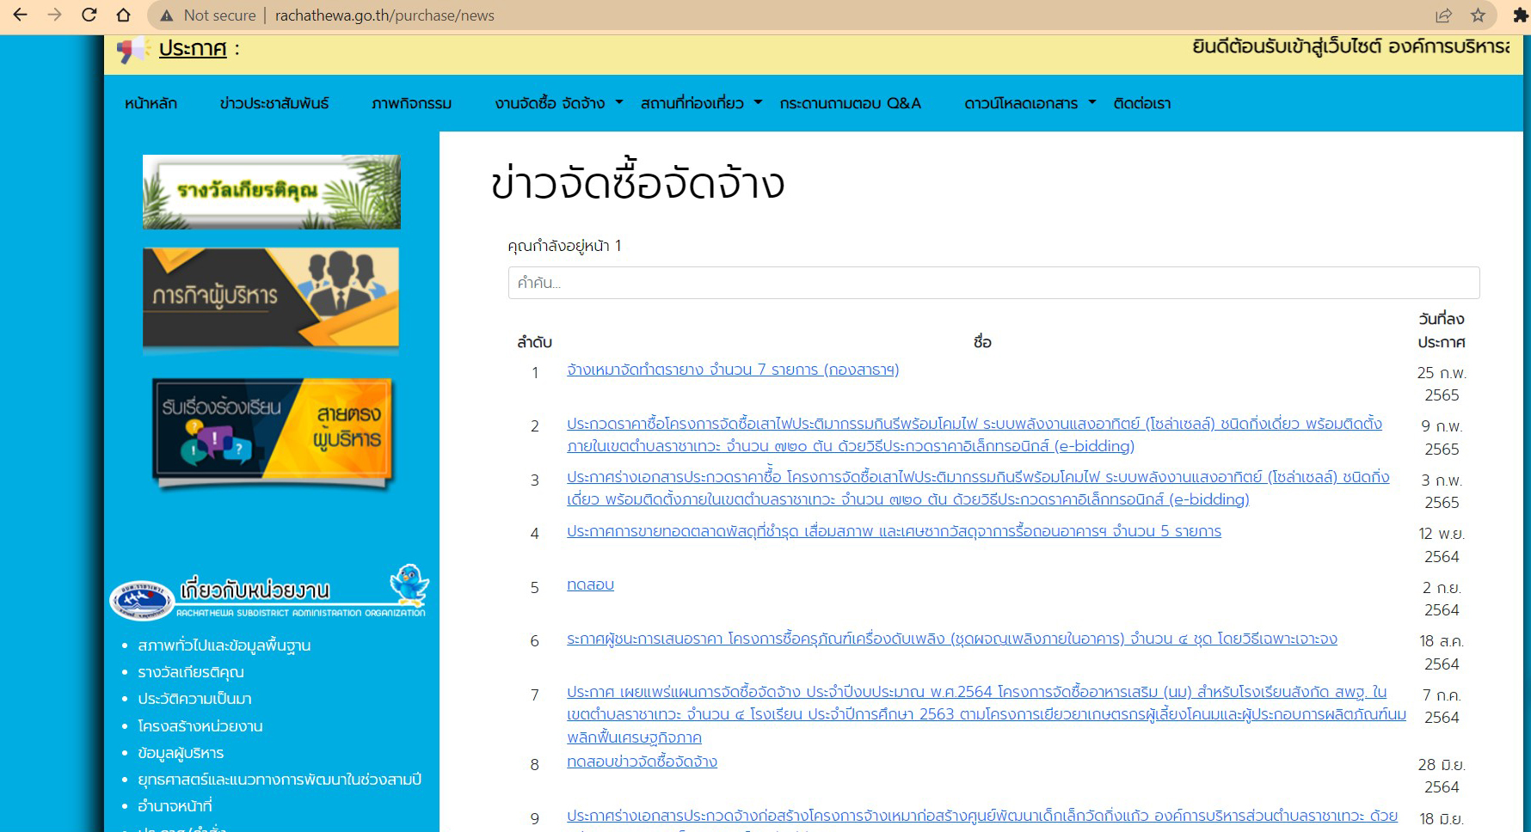Click the Not secure warning icon
This screenshot has width=1531, height=832.
pos(167,15)
